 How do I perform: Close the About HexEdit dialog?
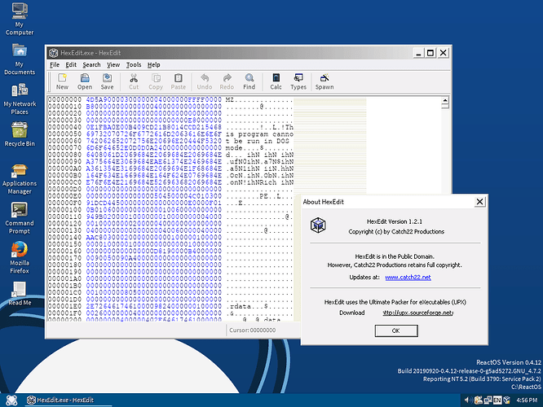pos(479,202)
